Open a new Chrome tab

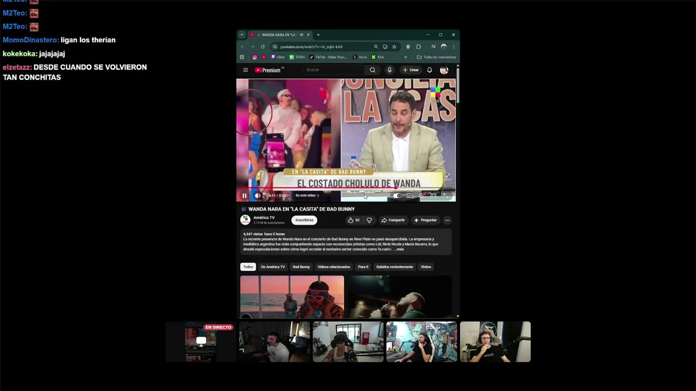[x=318, y=35]
